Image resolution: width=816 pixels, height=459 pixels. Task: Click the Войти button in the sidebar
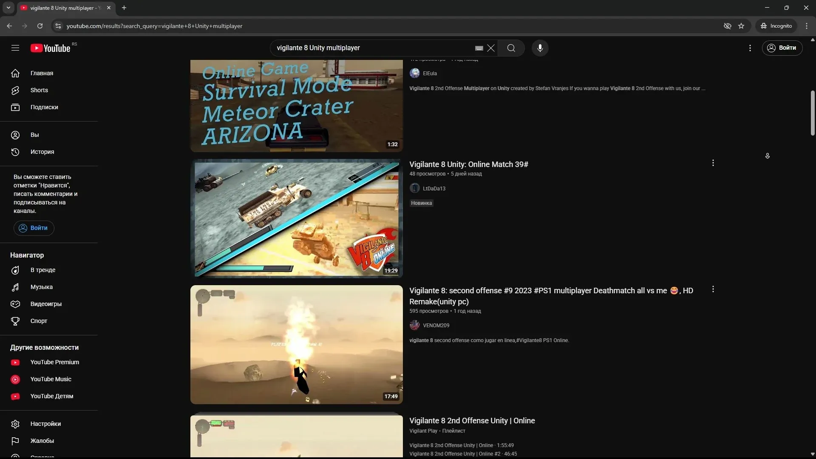click(x=34, y=228)
